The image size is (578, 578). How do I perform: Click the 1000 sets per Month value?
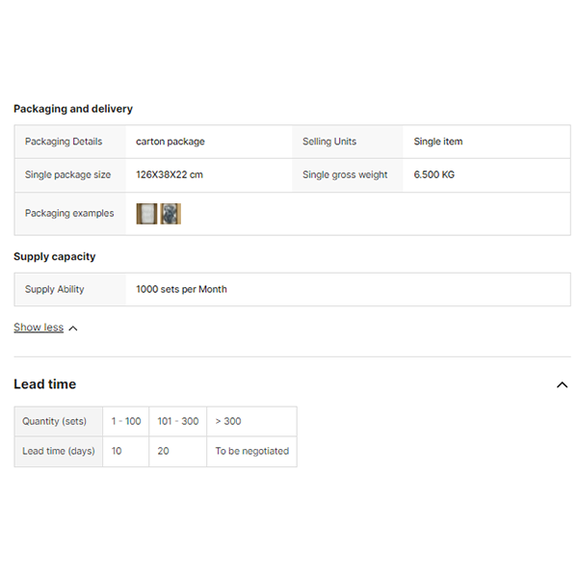tap(181, 289)
